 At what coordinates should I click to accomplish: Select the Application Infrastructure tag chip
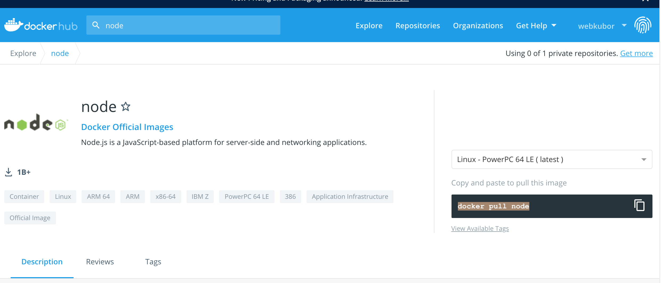350,197
